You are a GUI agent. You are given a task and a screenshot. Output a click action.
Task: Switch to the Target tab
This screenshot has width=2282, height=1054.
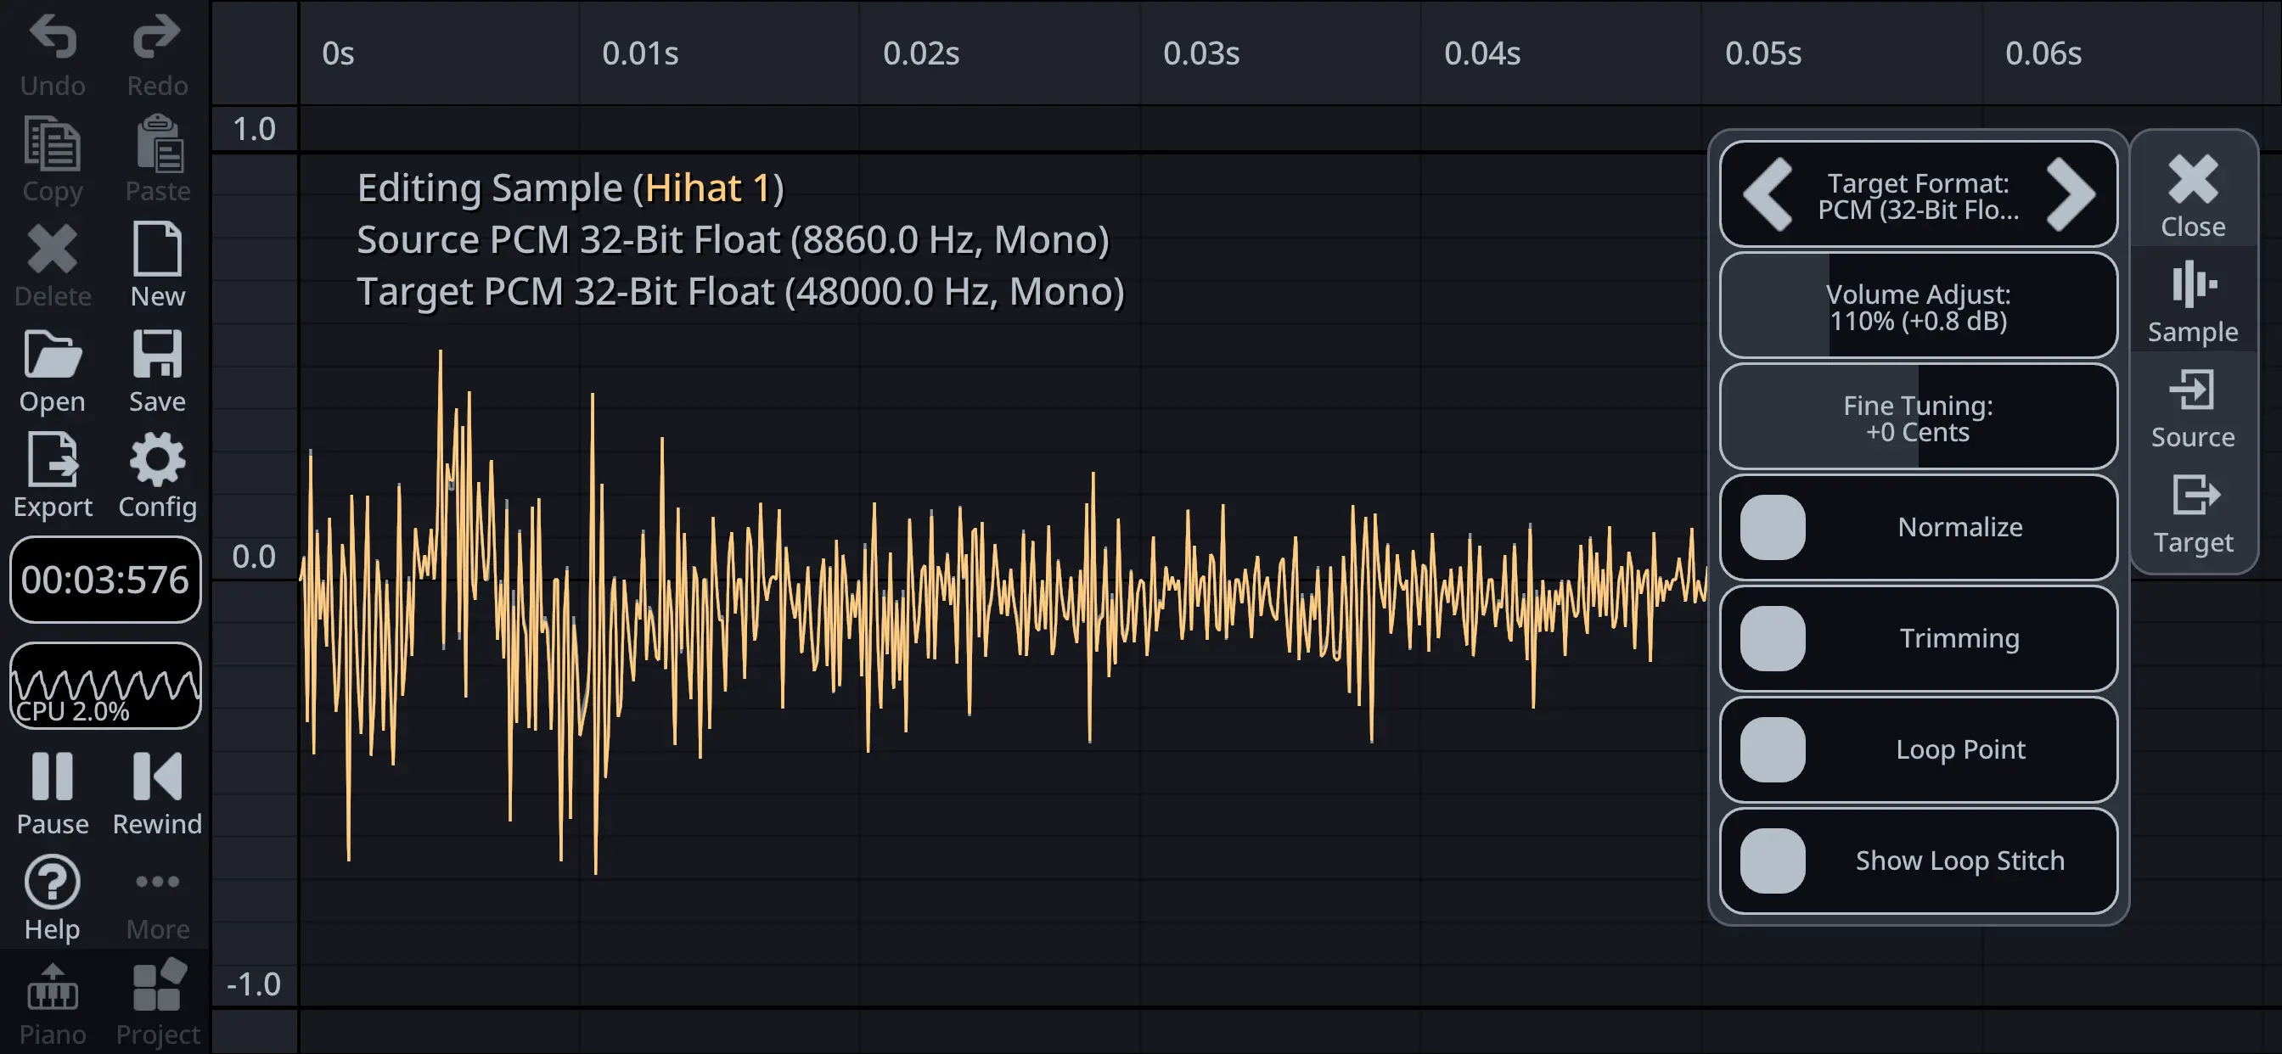pos(2192,513)
